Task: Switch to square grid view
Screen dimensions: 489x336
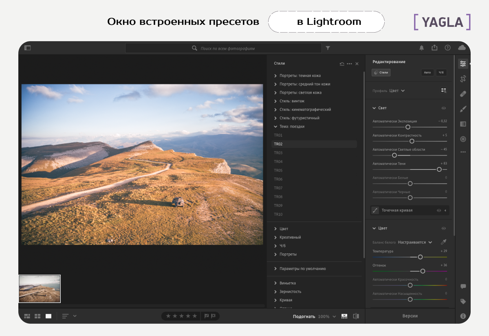Action: 37,316
